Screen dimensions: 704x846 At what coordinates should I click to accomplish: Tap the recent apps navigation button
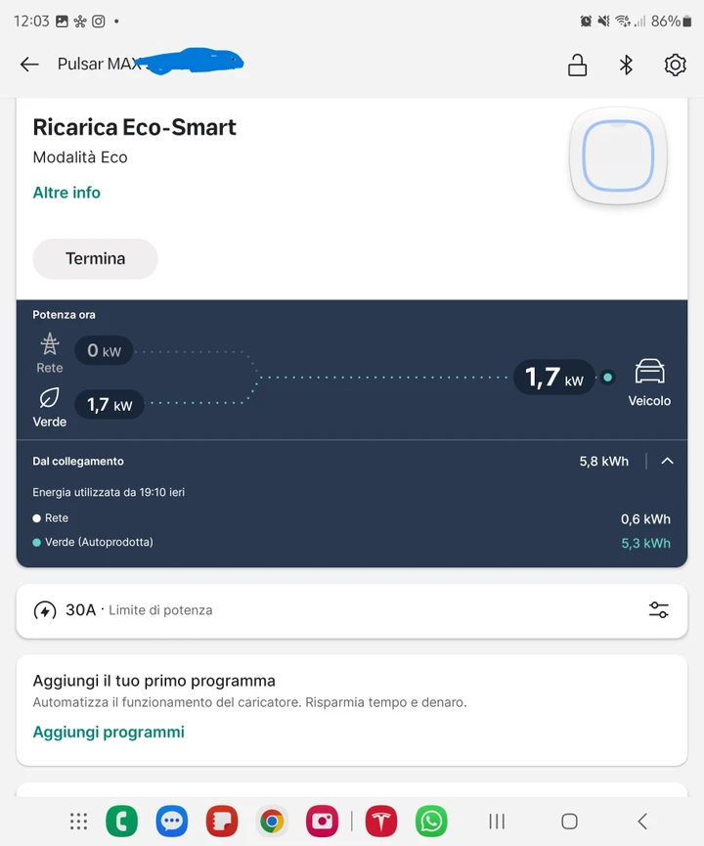(497, 822)
